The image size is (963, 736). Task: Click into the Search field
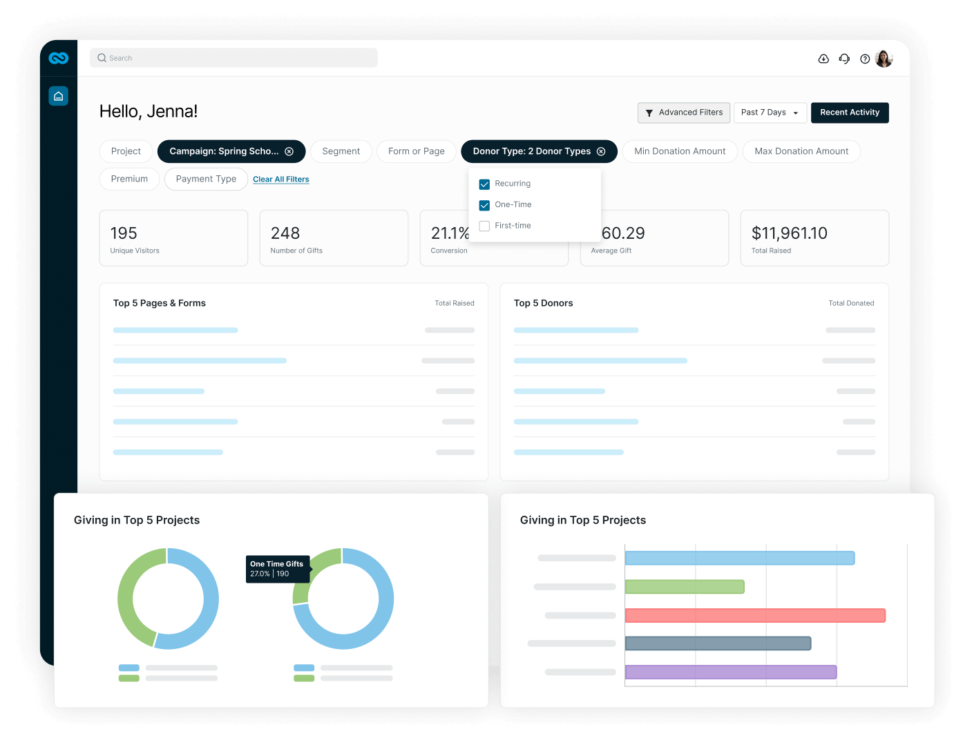coord(233,58)
